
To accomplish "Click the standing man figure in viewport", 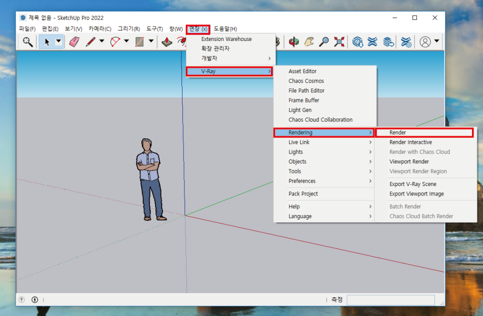I will point(150,179).
